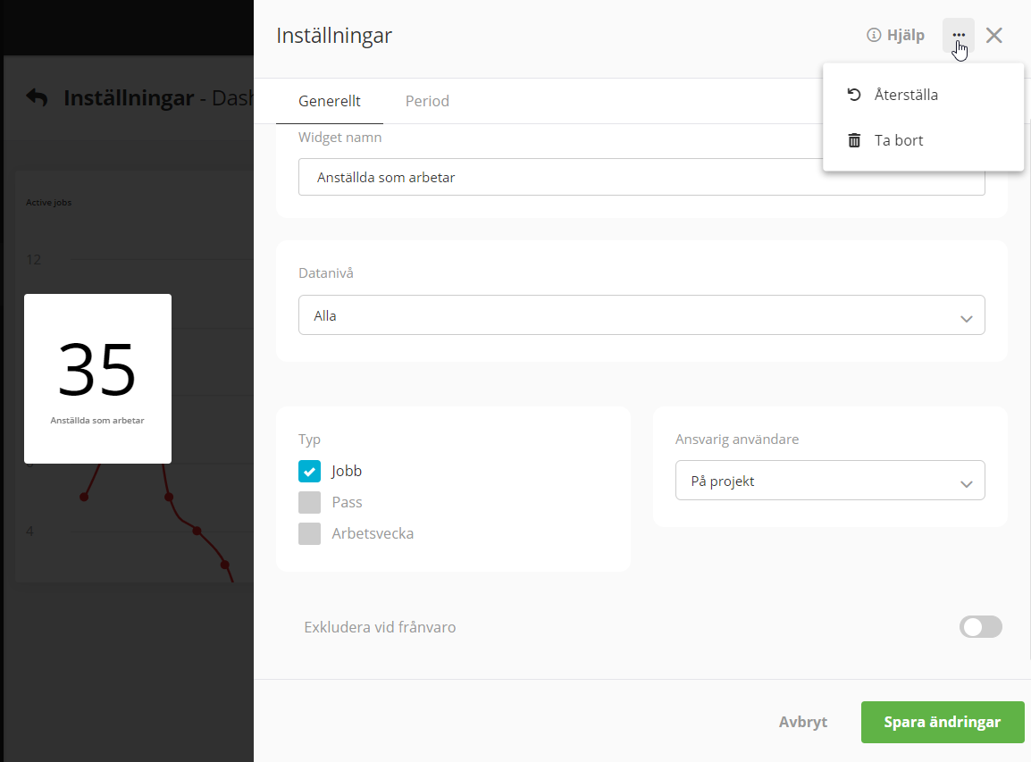Expand the Ansvarig användare dropdown
The height and width of the screenshot is (762, 1031).
click(x=829, y=481)
